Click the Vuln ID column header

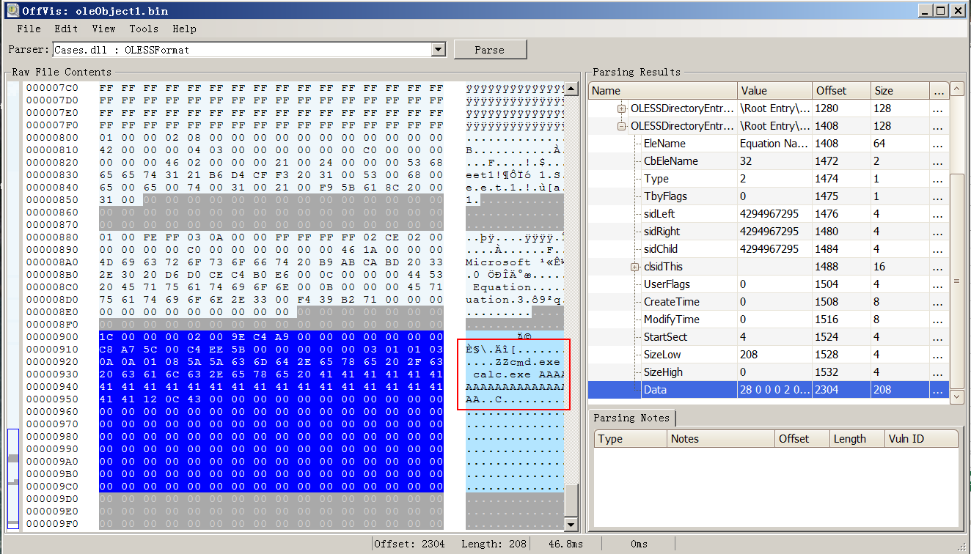pyautogui.click(x=921, y=439)
